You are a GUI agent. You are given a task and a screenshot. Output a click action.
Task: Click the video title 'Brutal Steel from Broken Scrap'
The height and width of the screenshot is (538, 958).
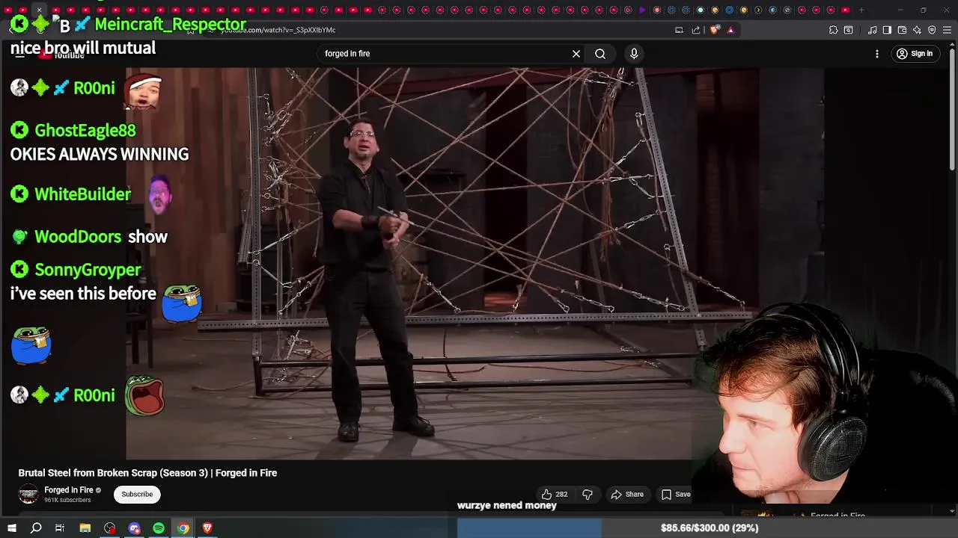147,473
